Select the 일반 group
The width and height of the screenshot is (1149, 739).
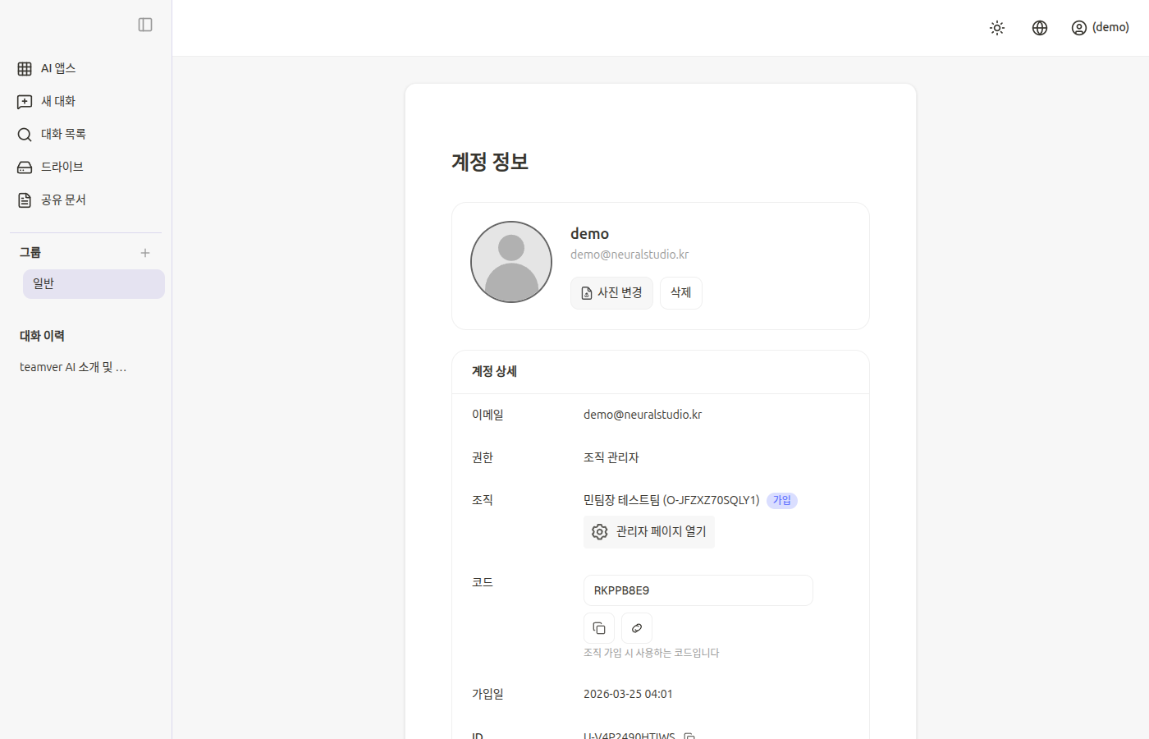click(x=94, y=284)
